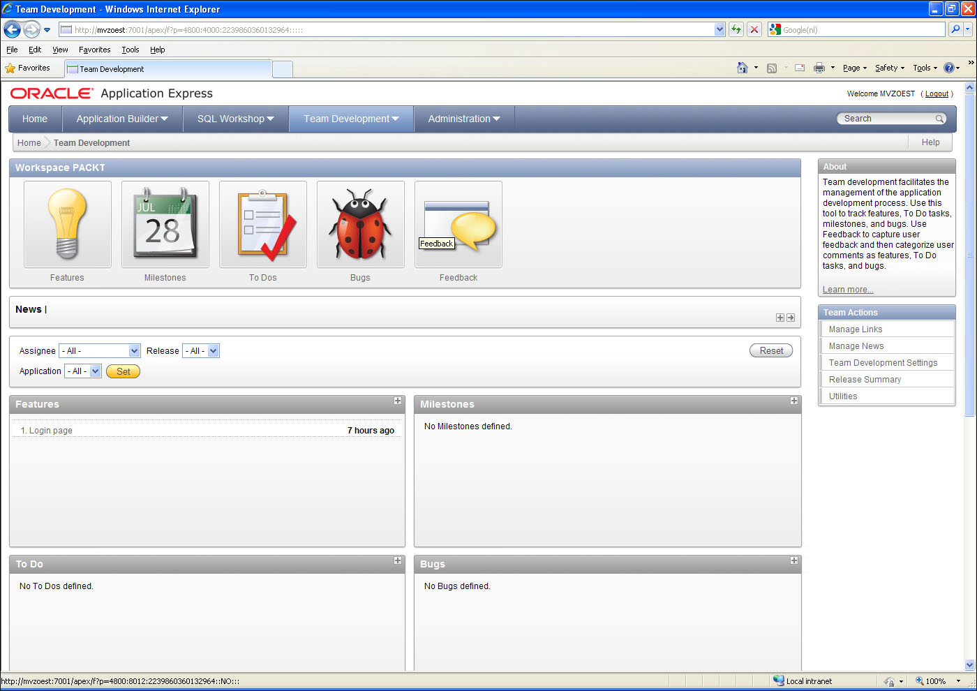Open the Release dropdown
The height and width of the screenshot is (691, 977).
201,351
